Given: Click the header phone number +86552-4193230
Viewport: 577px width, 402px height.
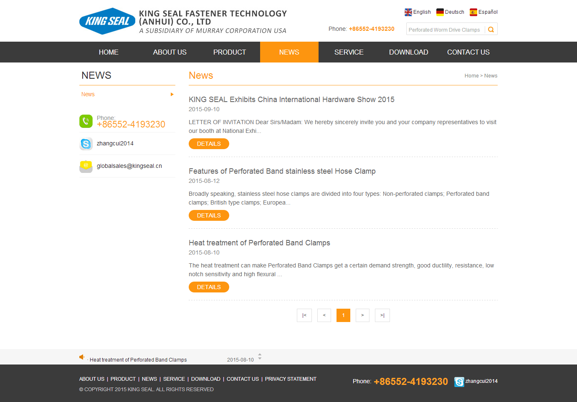Looking at the screenshot, I should pos(372,29).
